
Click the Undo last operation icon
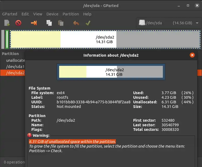point(76,23)
